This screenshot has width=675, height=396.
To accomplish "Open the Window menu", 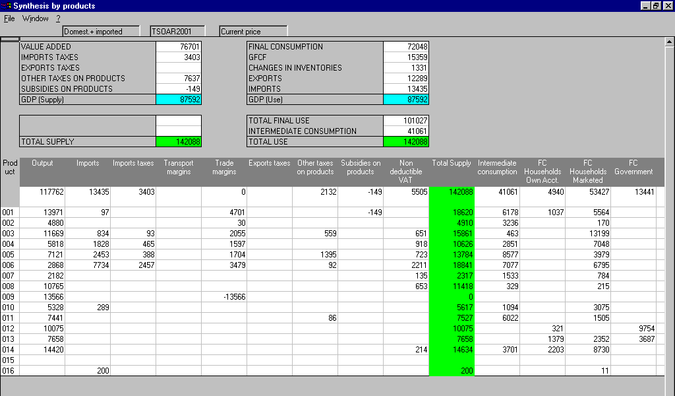I will click(x=35, y=18).
